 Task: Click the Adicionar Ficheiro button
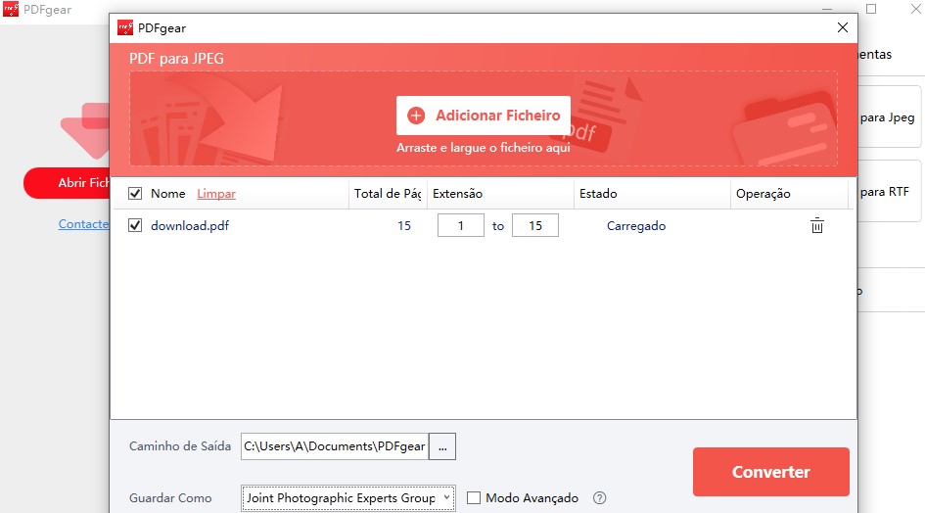pos(484,116)
